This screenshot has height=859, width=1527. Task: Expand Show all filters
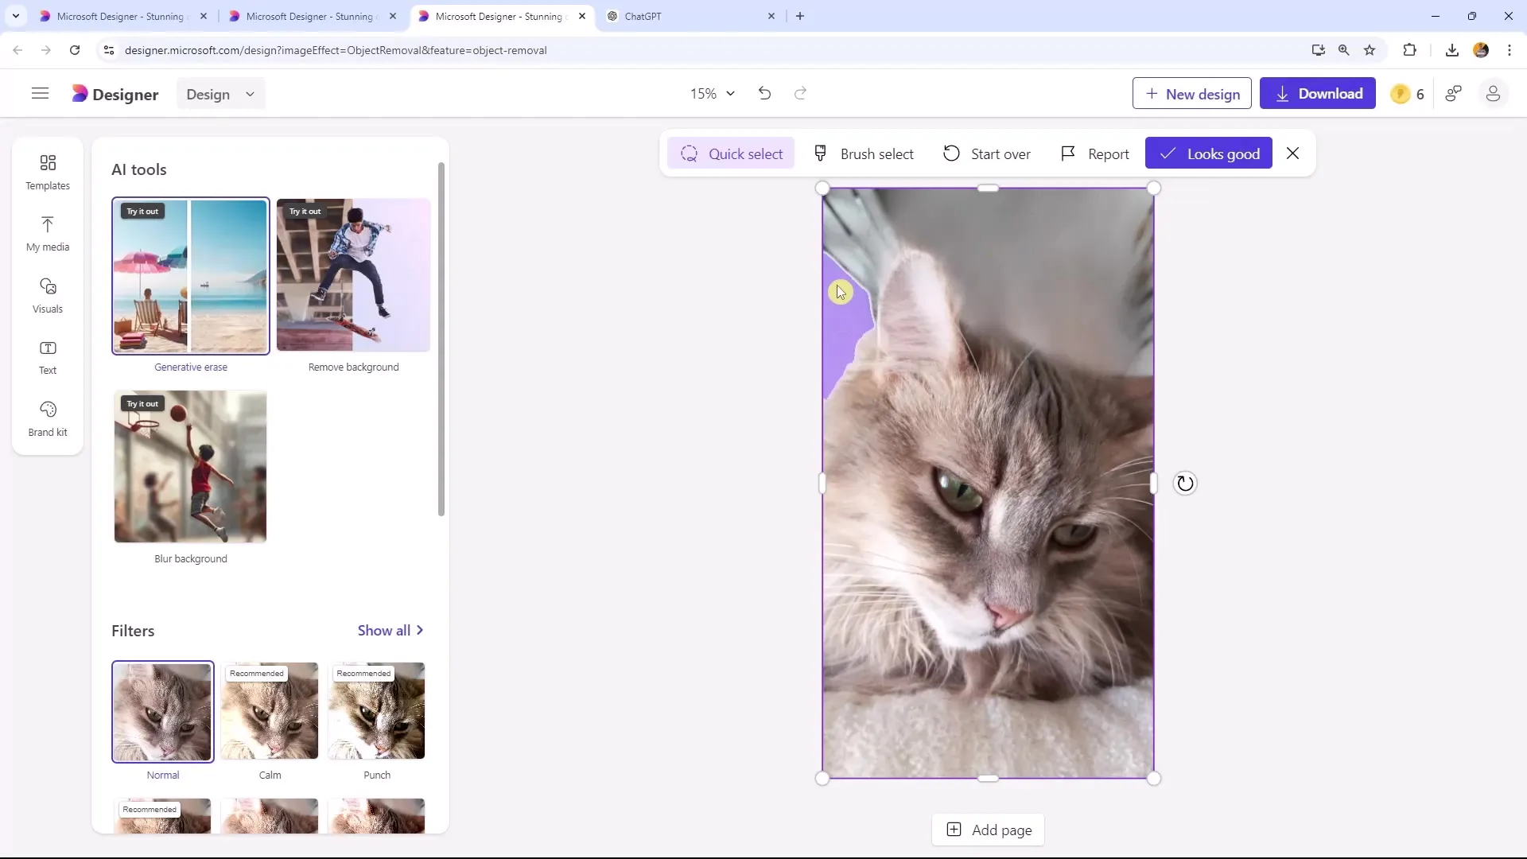[x=390, y=629]
